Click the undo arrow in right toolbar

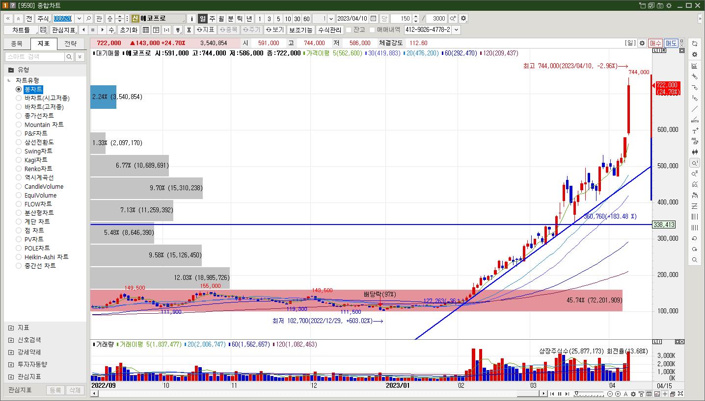click(x=695, y=238)
